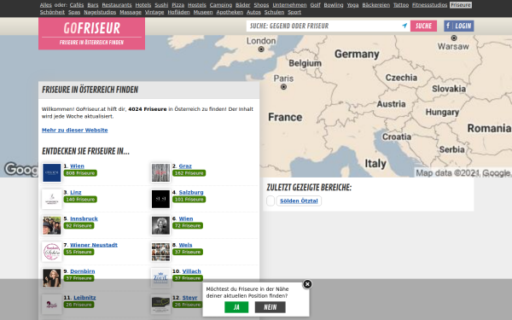512x320 pixels.
Task: Select Yoga in the category menu
Action: (352, 5)
